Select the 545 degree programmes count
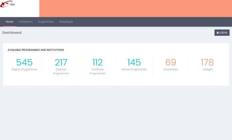 [x=24, y=62]
